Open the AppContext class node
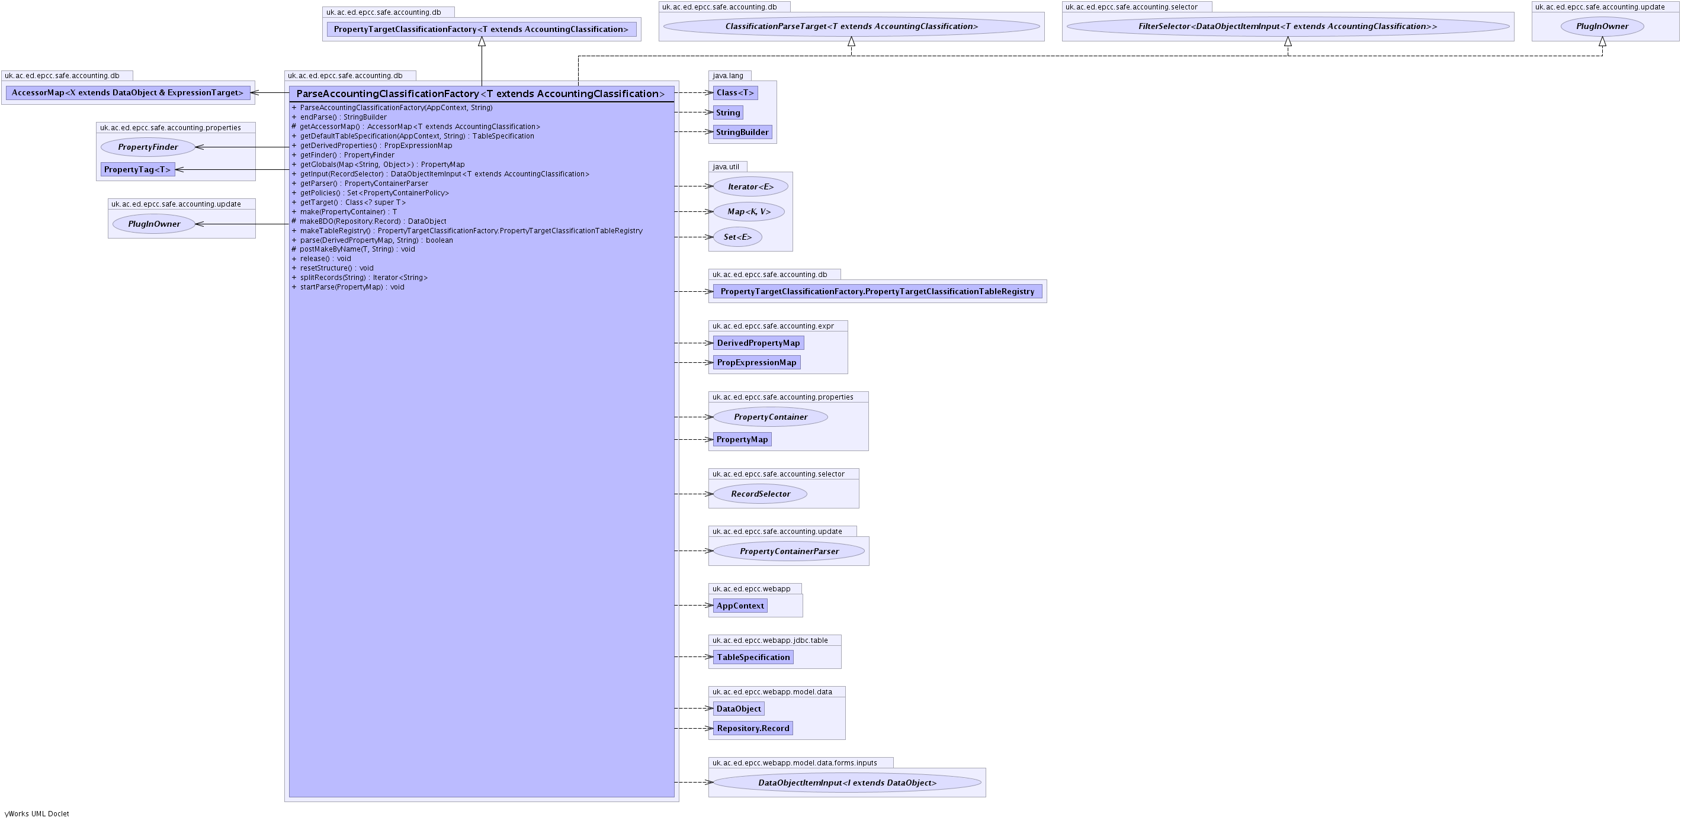The height and width of the screenshot is (824, 1681). pos(739,606)
